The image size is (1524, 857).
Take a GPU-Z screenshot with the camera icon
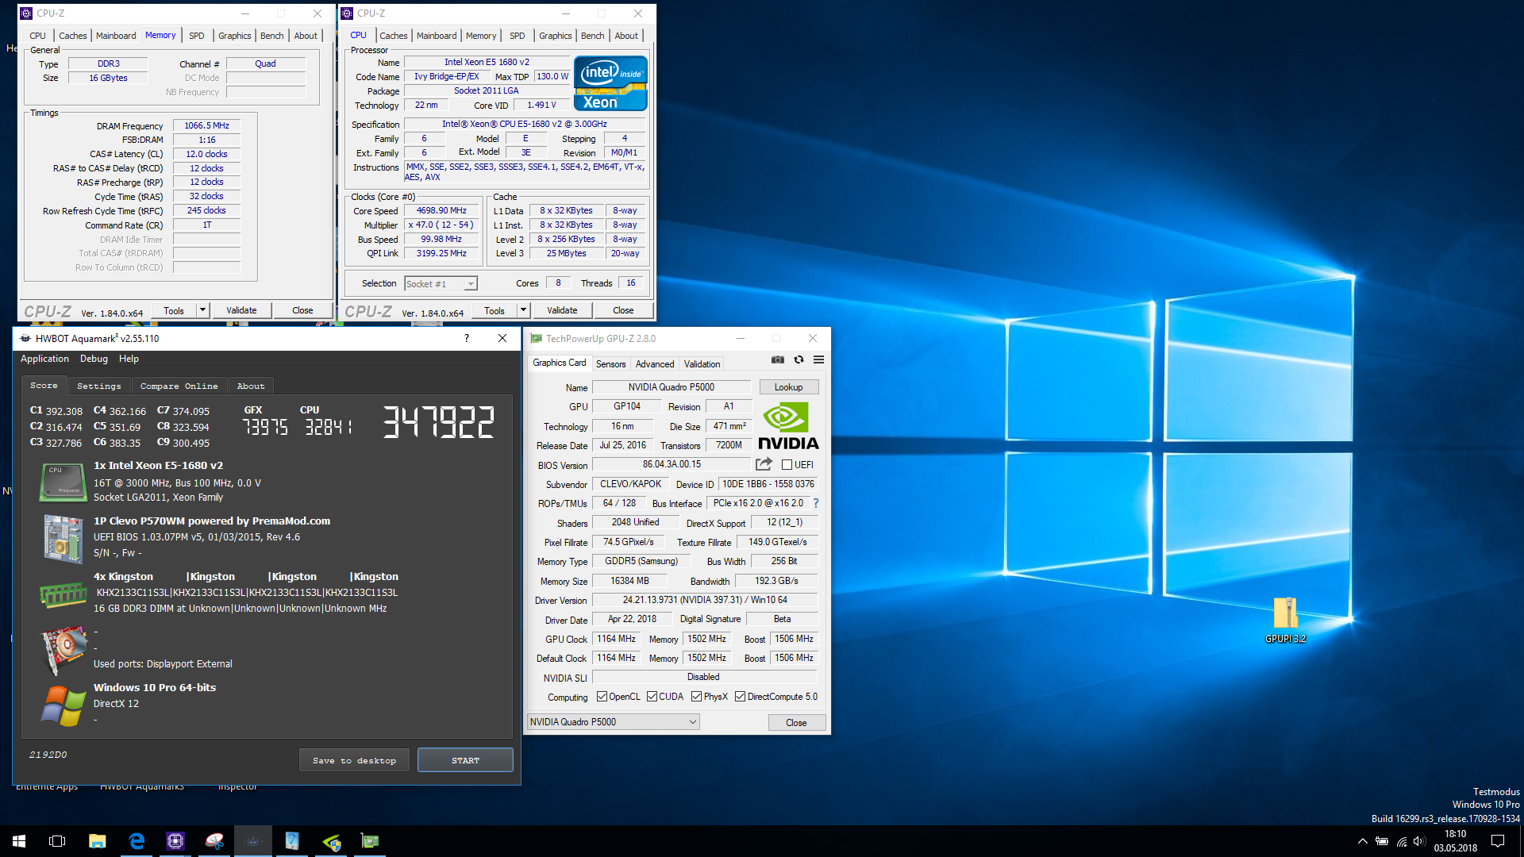pos(778,360)
